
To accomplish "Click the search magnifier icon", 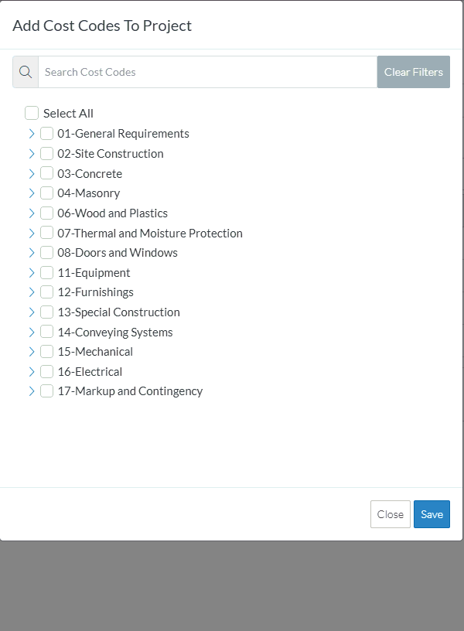I will coord(26,72).
